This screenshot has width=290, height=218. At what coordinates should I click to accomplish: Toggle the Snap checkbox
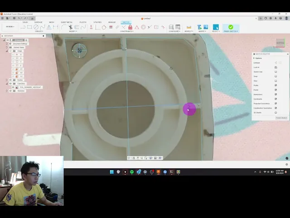(276, 76)
